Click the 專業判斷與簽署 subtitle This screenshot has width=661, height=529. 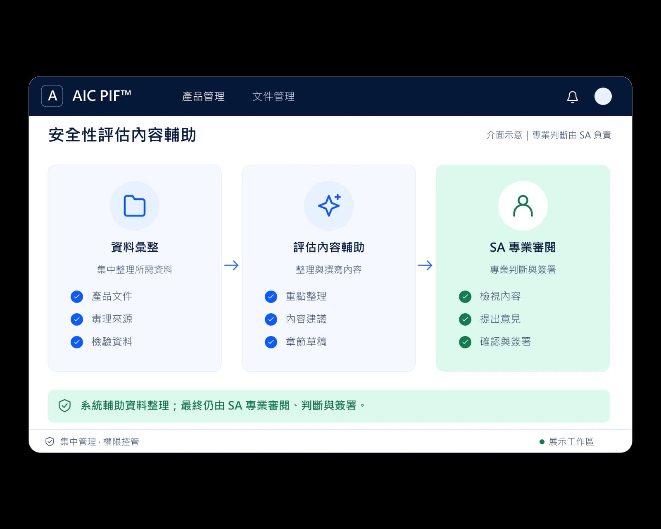[x=523, y=269]
